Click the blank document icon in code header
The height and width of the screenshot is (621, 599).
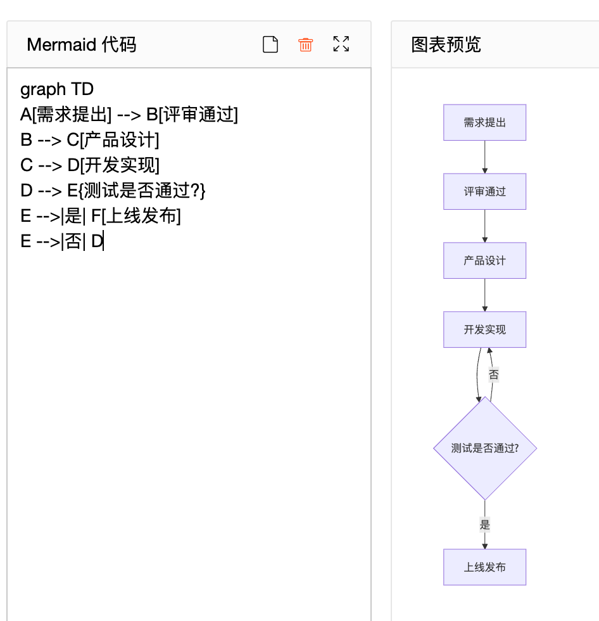tap(270, 44)
